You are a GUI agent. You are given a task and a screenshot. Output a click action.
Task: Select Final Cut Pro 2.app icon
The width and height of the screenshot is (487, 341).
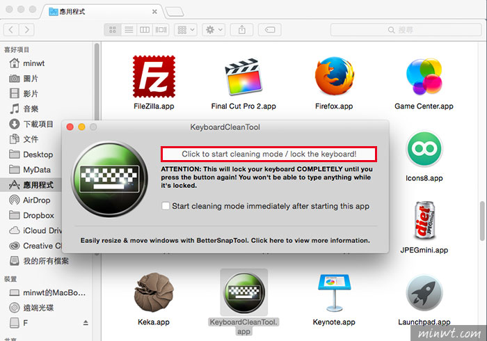pos(243,77)
